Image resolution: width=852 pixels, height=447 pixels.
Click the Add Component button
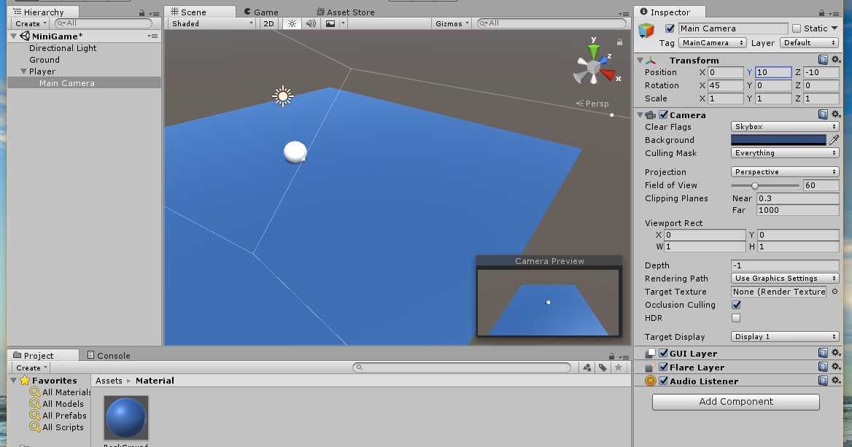coord(735,401)
